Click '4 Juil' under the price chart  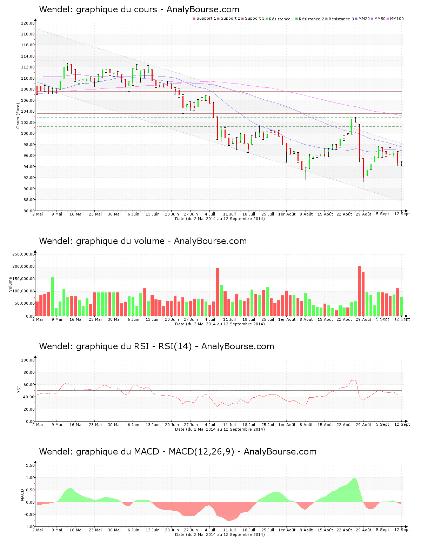210,214
